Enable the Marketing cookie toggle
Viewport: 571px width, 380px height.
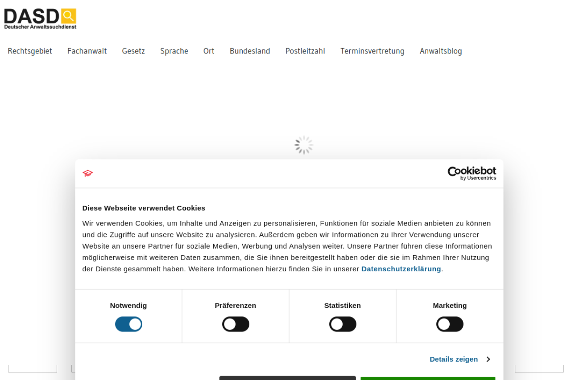point(450,324)
